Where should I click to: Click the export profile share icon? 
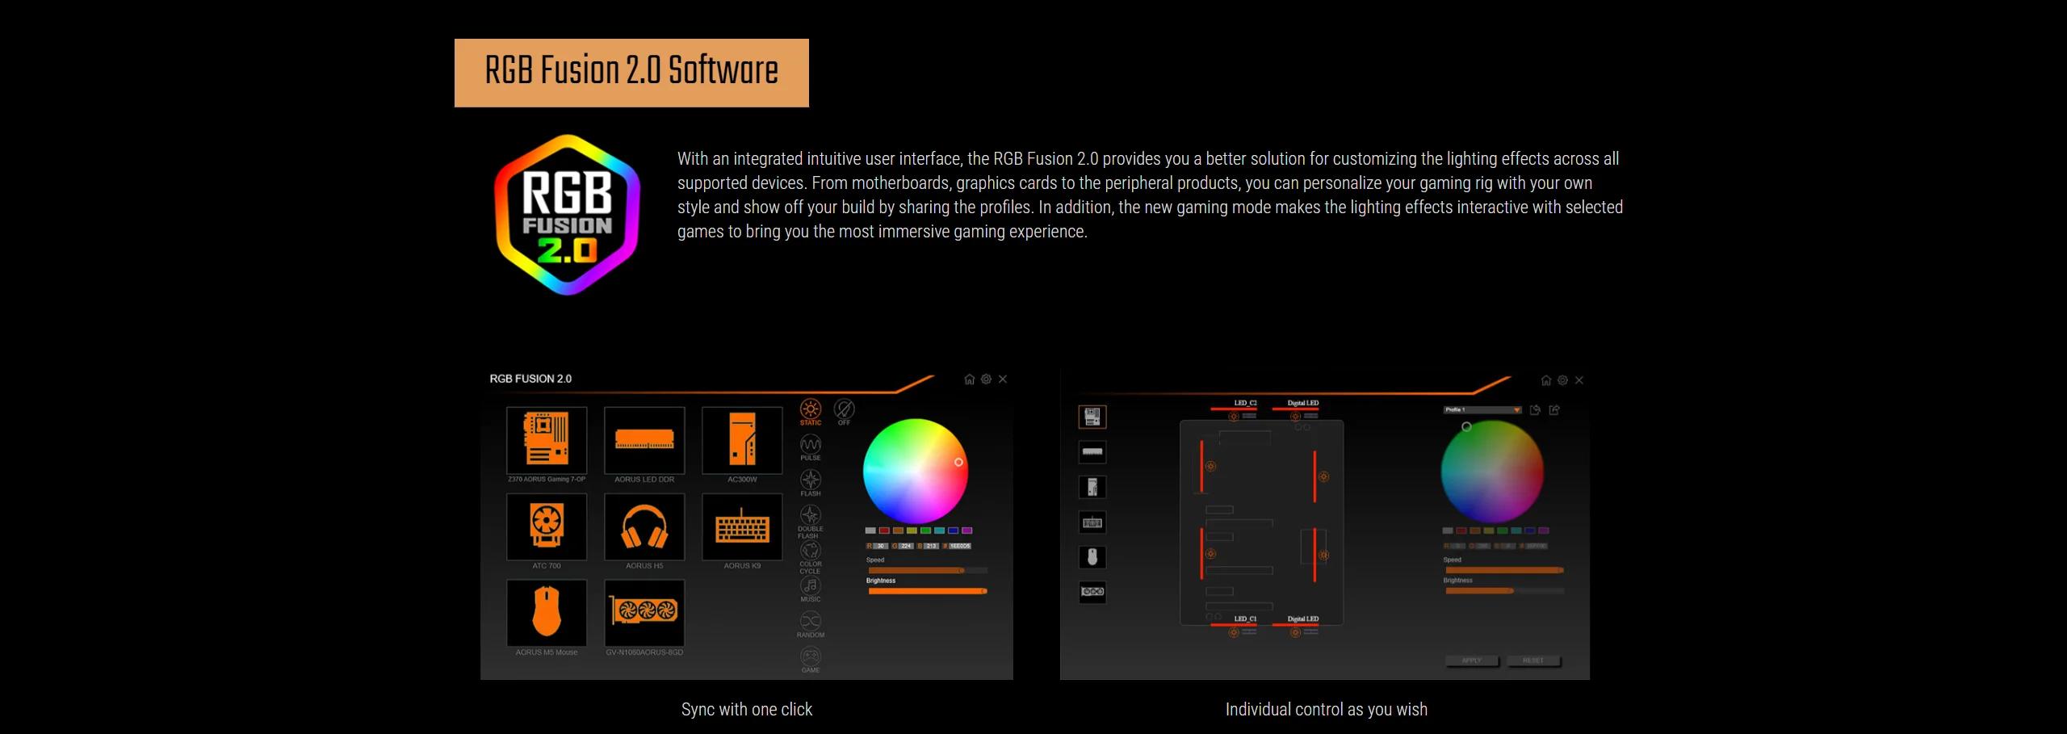point(1554,410)
